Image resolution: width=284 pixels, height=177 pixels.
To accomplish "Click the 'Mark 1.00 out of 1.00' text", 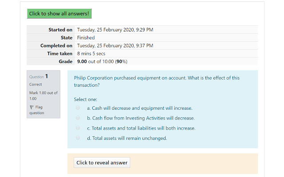I will tap(41, 96).
